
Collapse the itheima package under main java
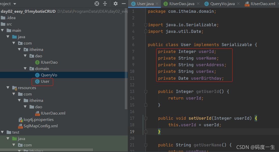point(20,50)
